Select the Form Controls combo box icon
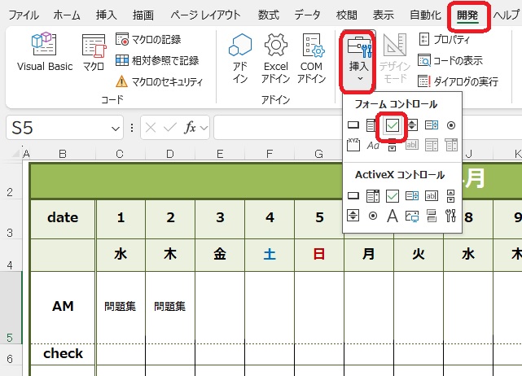 [x=372, y=125]
